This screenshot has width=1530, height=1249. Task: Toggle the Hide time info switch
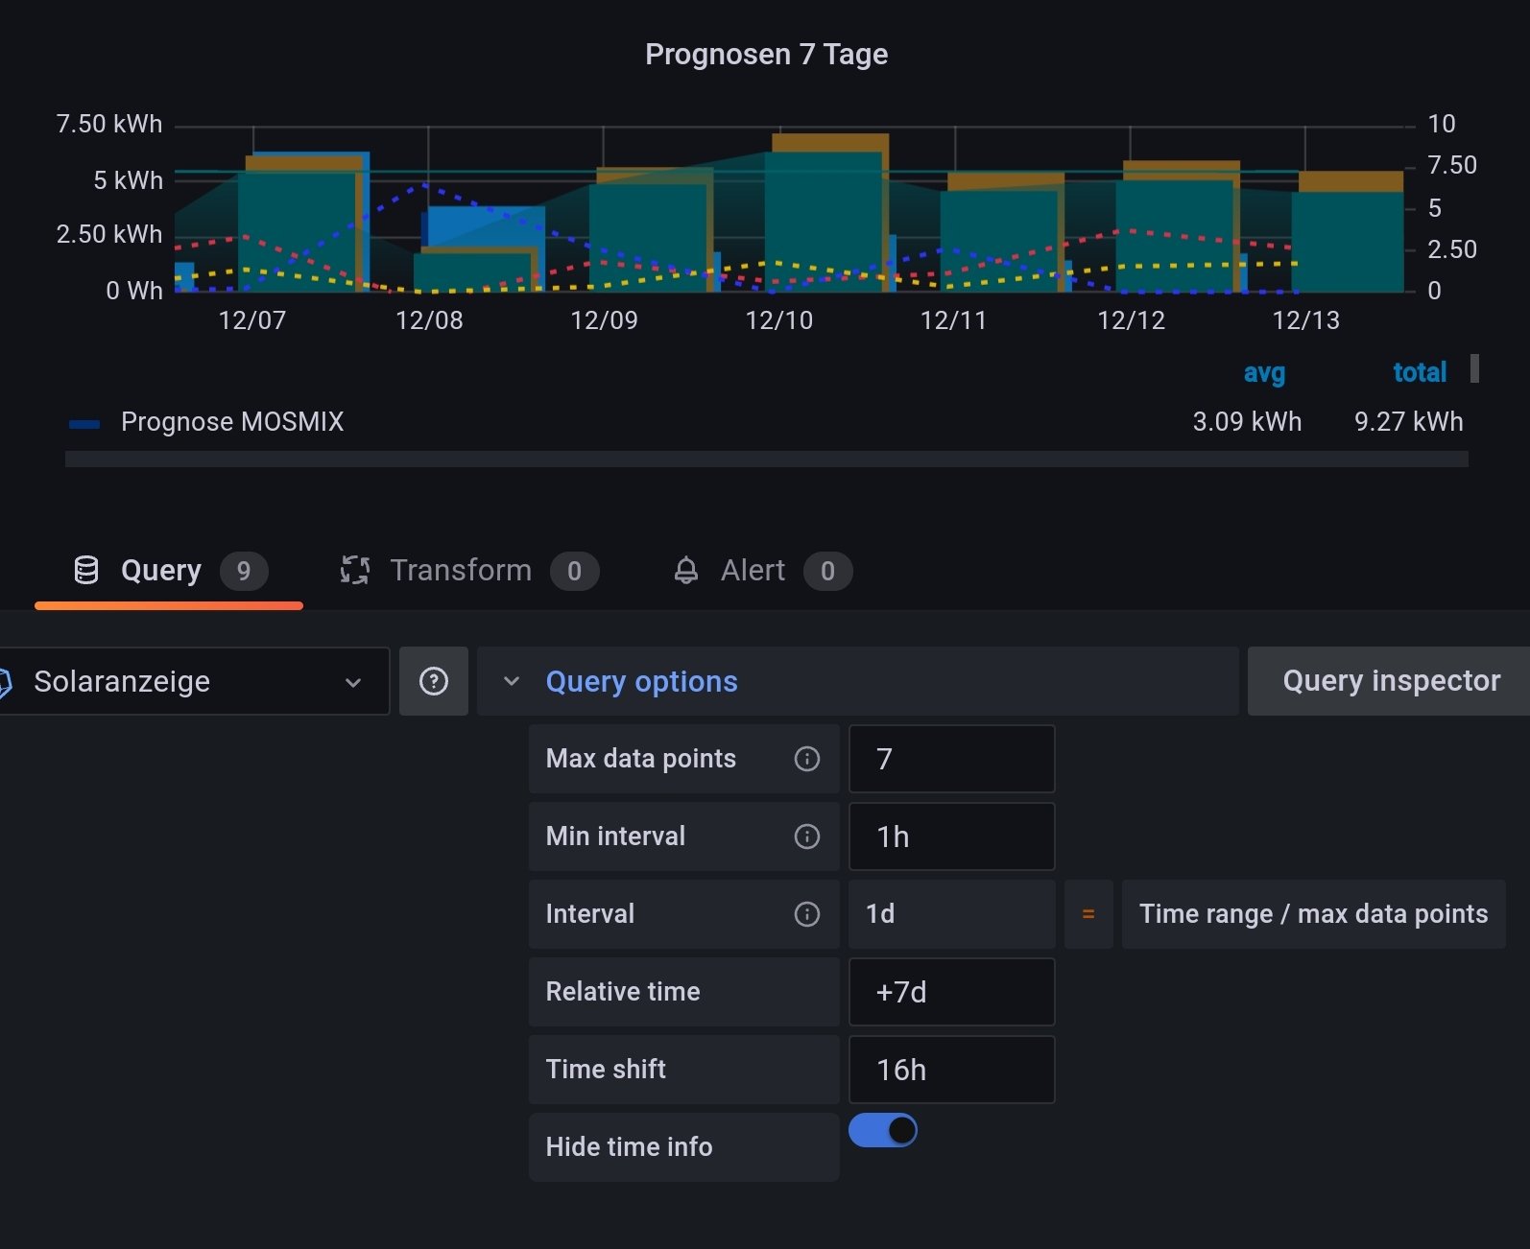pyautogui.click(x=883, y=1131)
